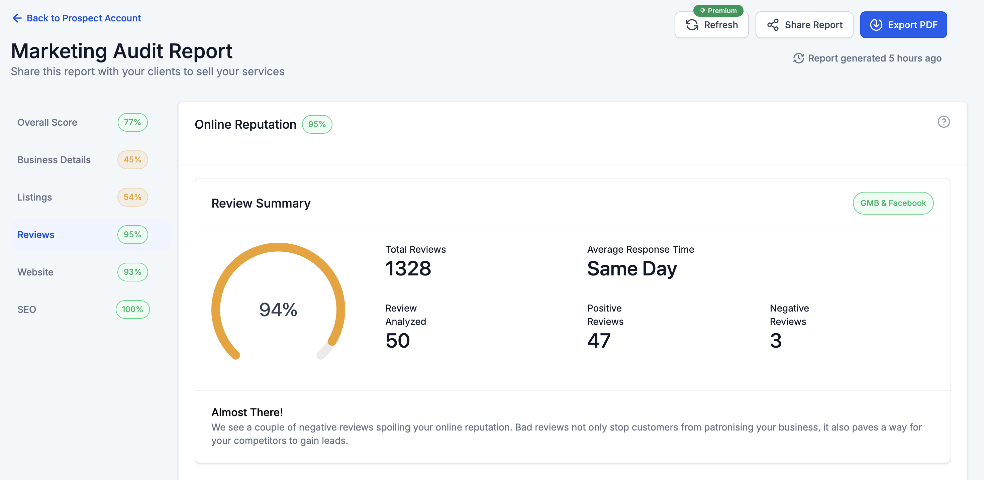Screen dimensions: 984x480
Task: Select the Listings sidebar item
Action: 34,197
